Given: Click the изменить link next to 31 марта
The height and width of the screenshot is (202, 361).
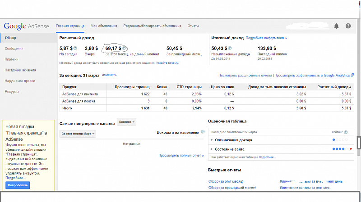Looking at the screenshot, I should (109, 75).
